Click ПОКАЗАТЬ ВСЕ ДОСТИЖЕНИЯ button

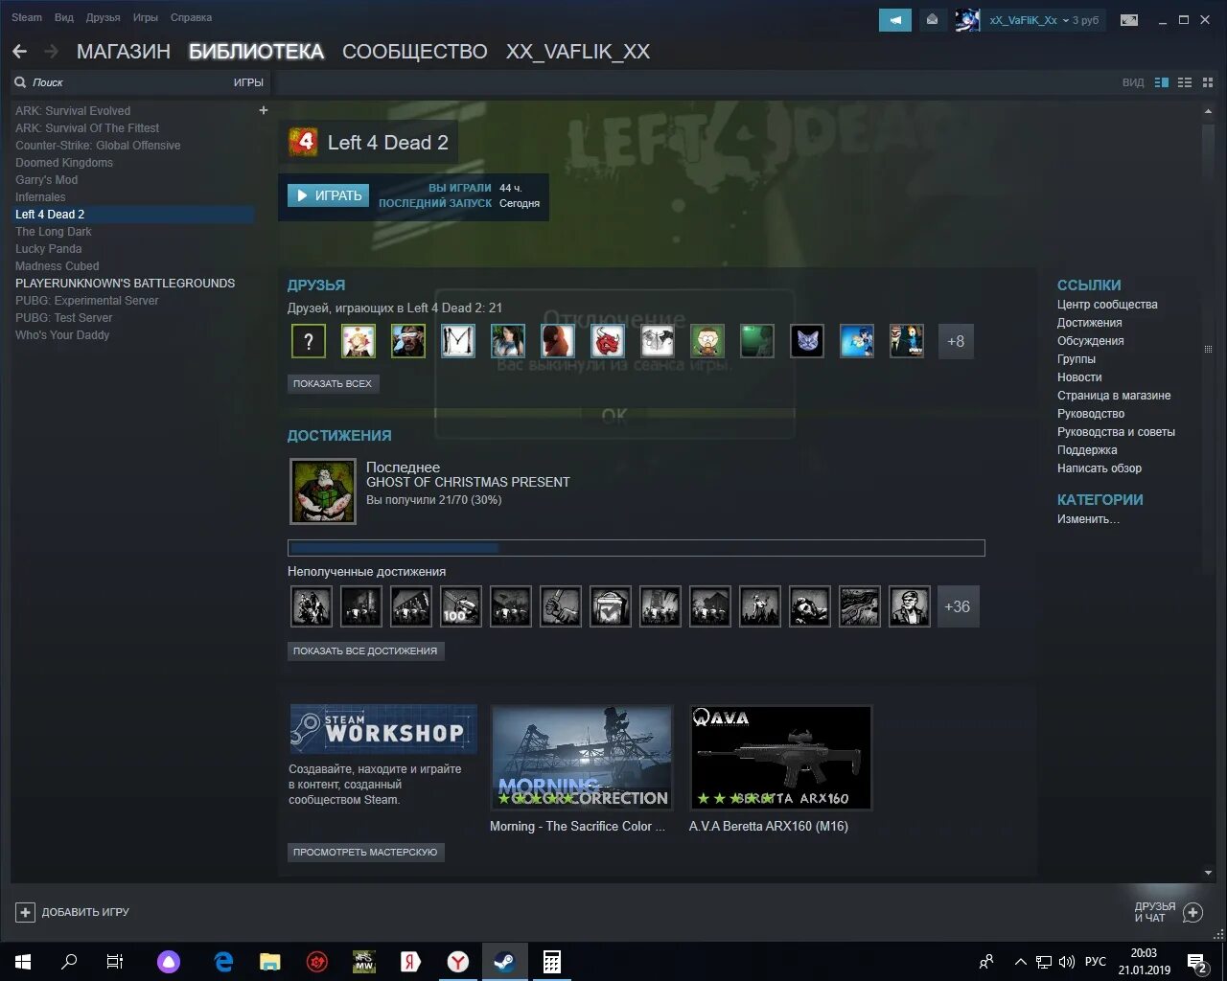coord(365,650)
